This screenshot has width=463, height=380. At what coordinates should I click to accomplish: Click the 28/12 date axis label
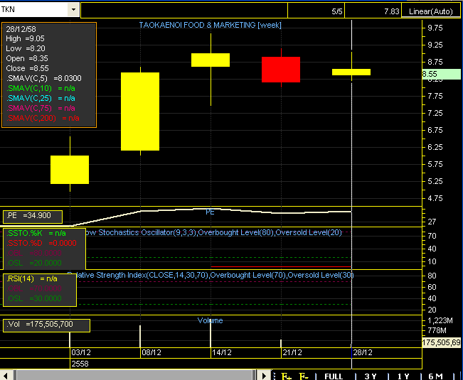coord(363,352)
